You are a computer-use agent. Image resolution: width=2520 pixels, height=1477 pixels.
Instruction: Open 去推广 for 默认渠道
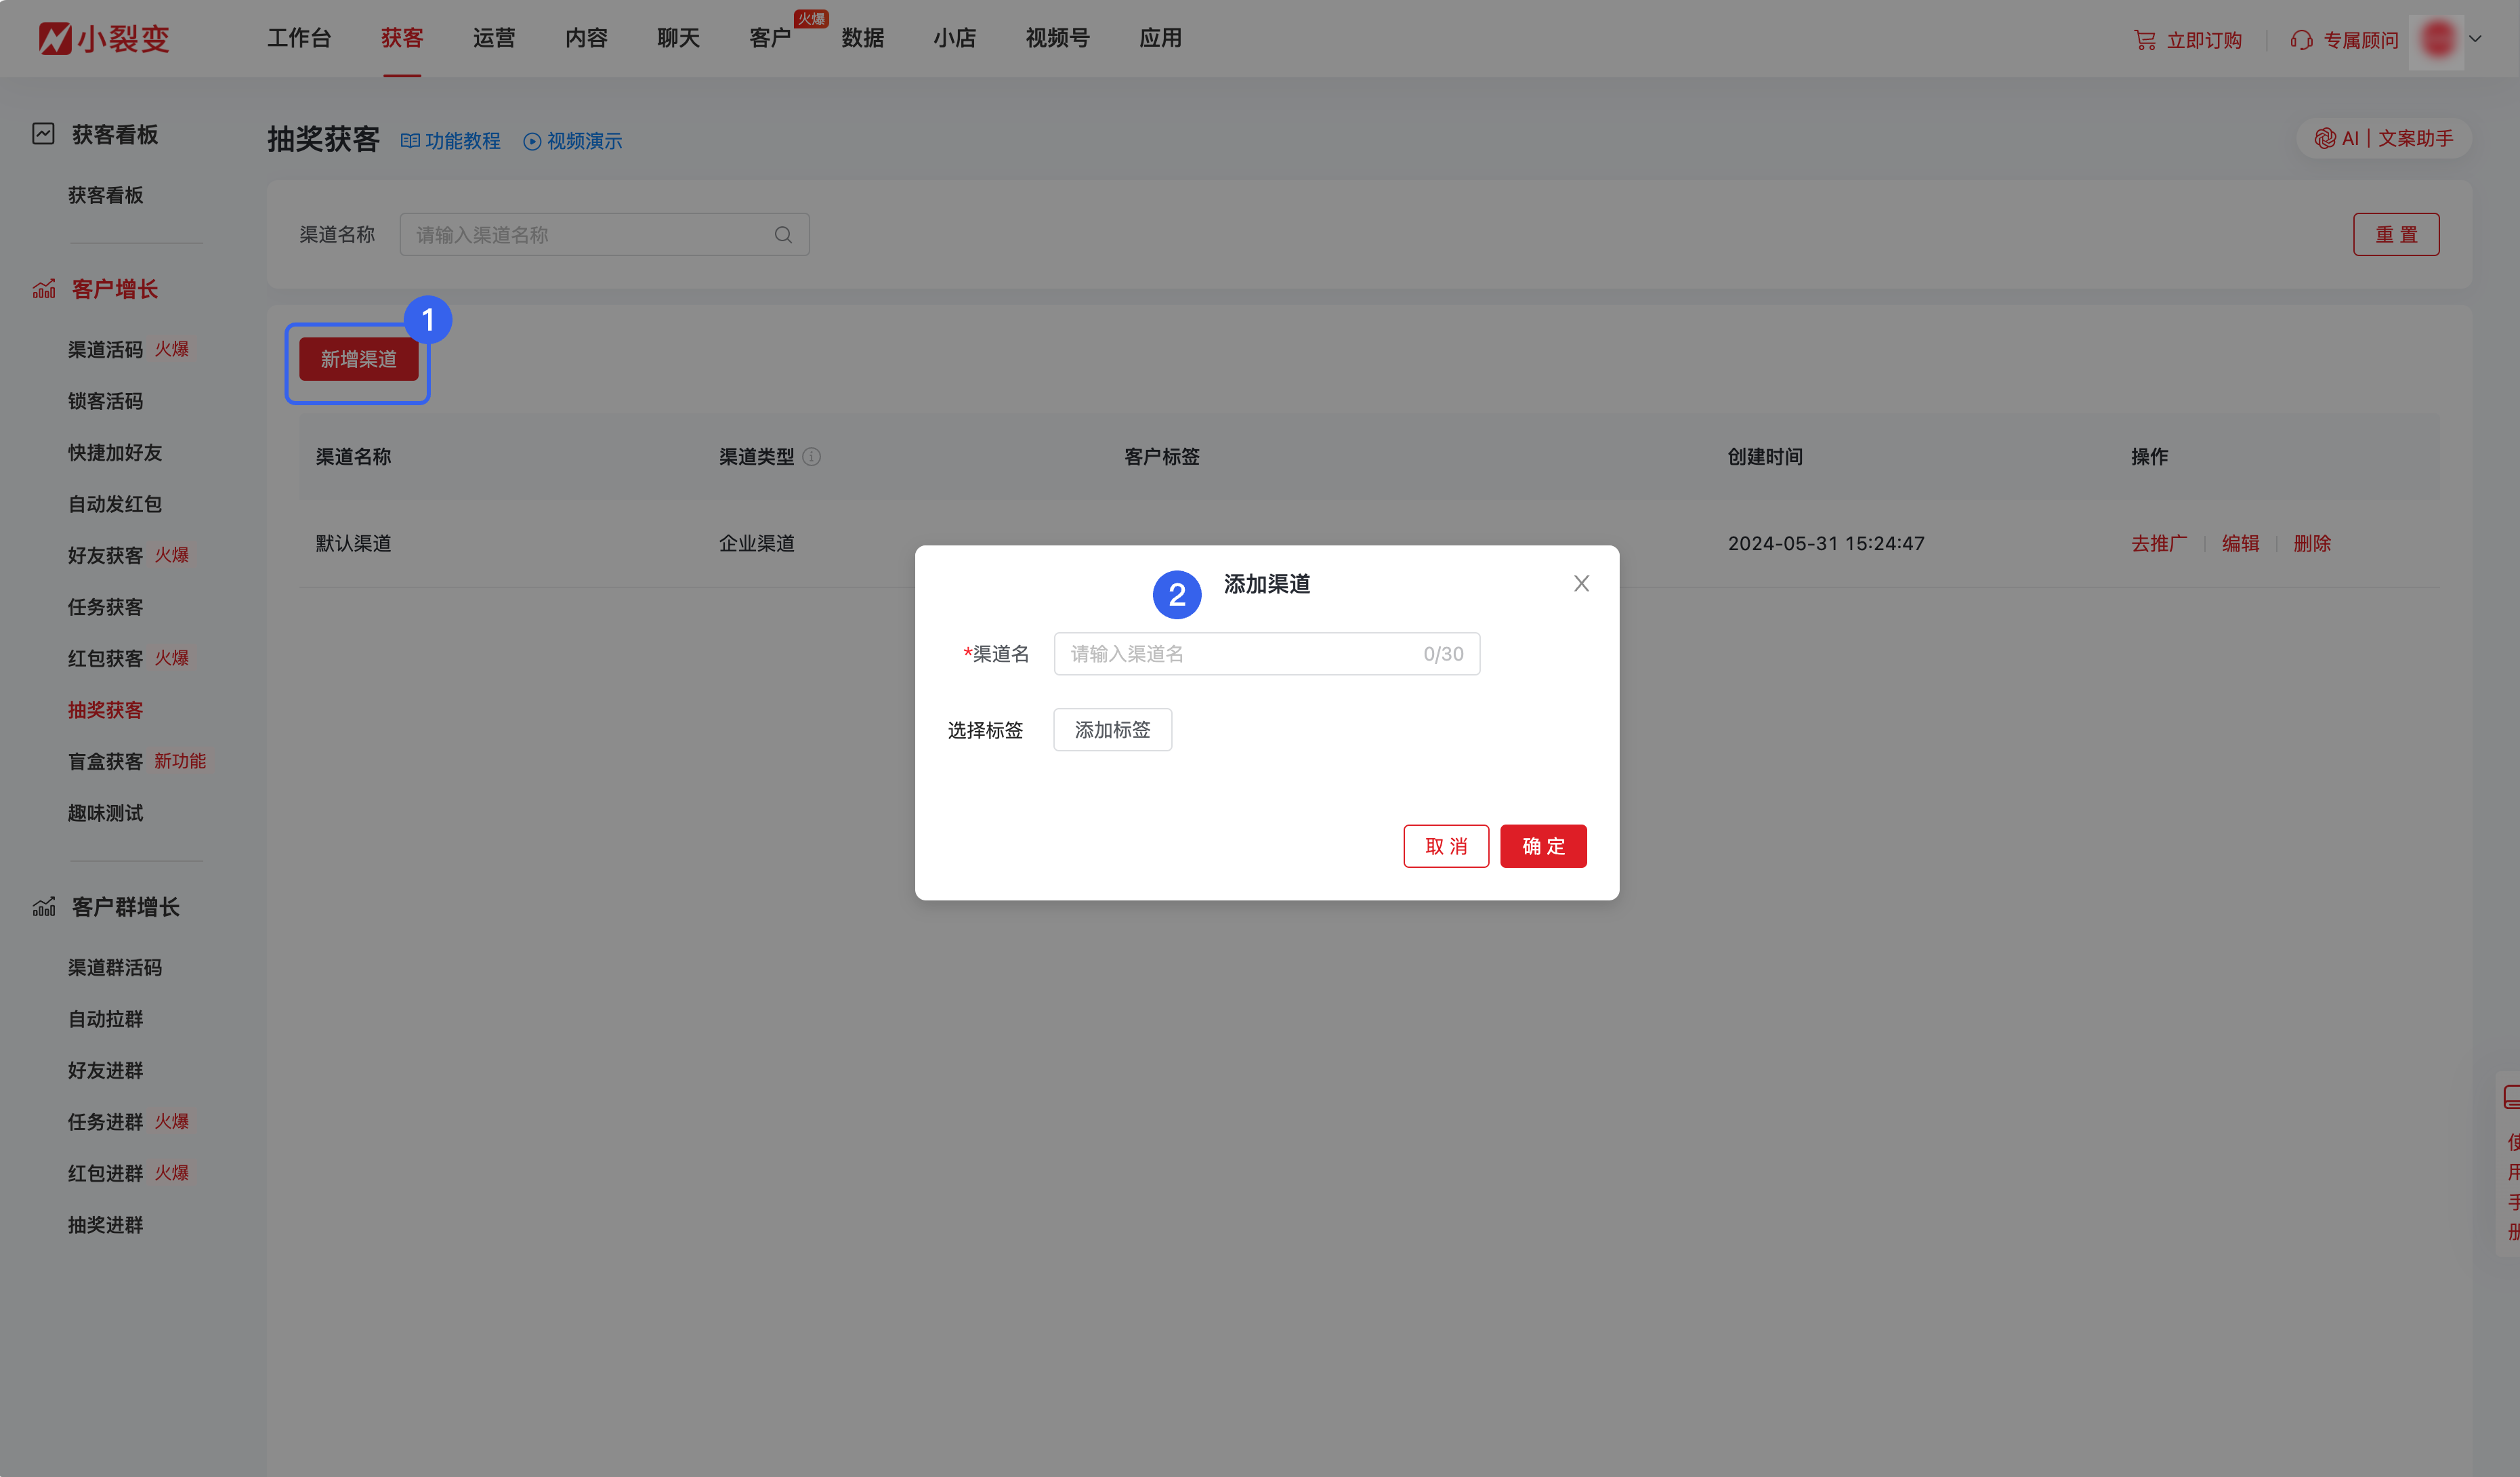[2158, 543]
